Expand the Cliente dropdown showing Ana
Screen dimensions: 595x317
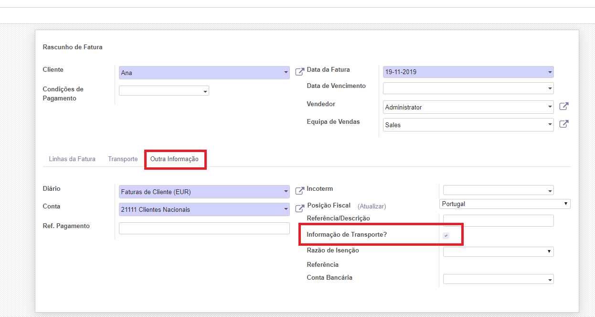tap(204, 73)
